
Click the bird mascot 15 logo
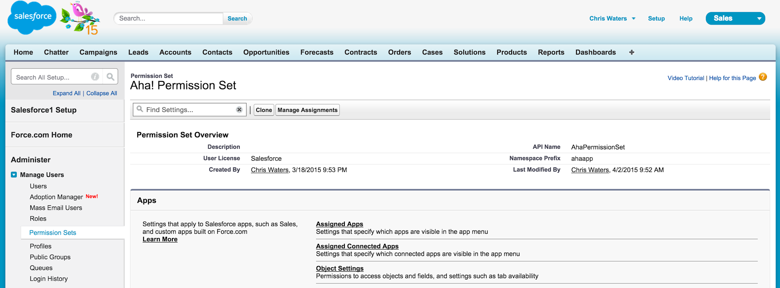(81, 18)
